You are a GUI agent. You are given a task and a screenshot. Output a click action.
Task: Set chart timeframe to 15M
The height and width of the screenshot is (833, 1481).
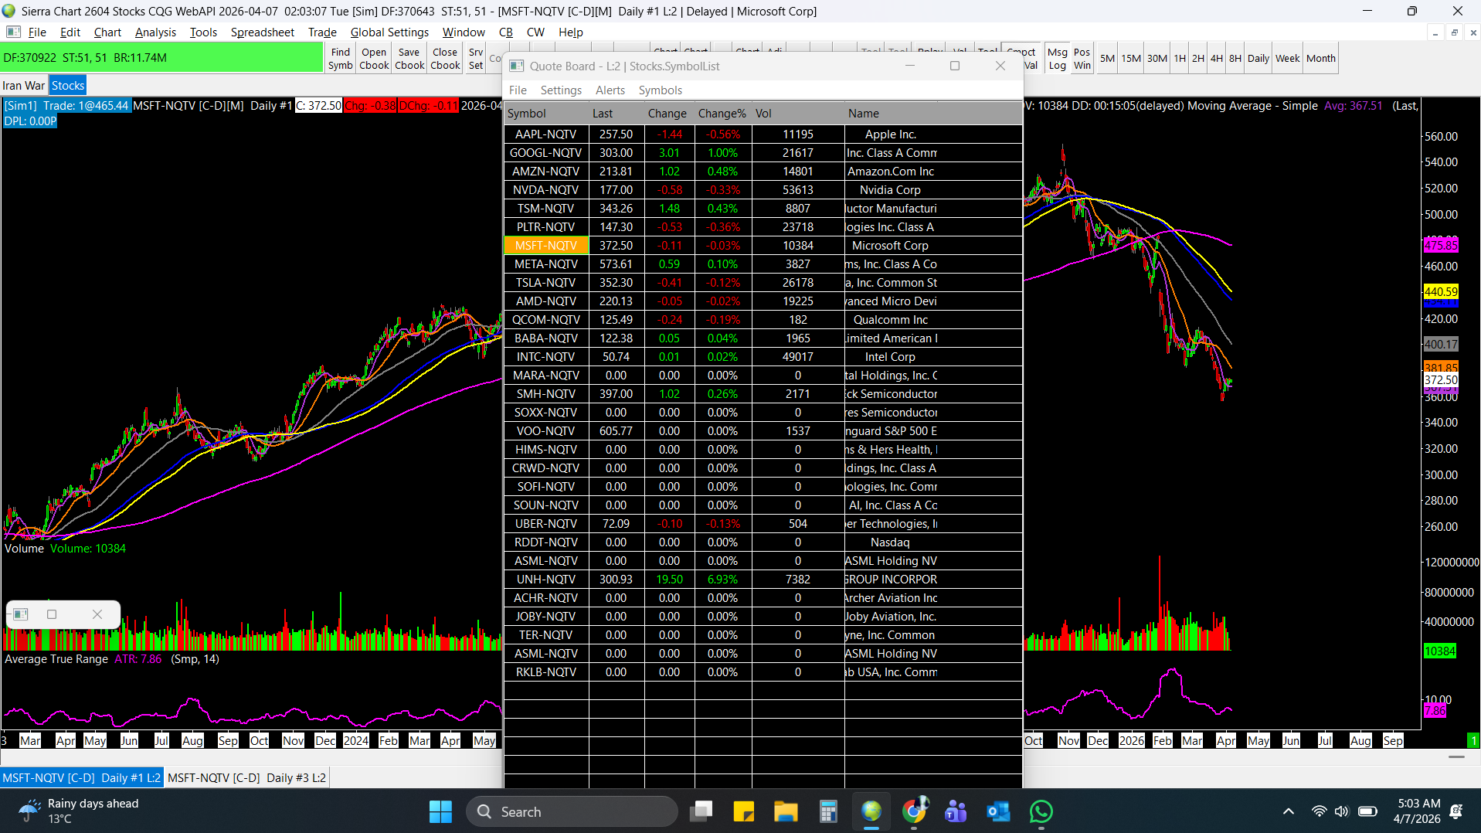coord(1131,59)
